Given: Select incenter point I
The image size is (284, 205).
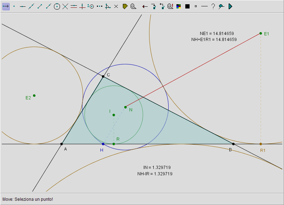Looking at the screenshot, I should [x=114, y=115].
